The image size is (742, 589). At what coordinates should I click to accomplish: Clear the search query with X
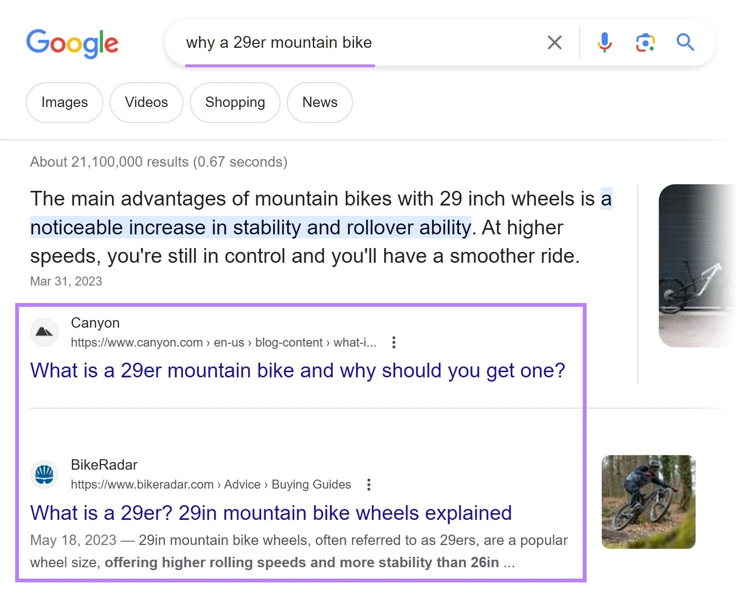coord(554,43)
